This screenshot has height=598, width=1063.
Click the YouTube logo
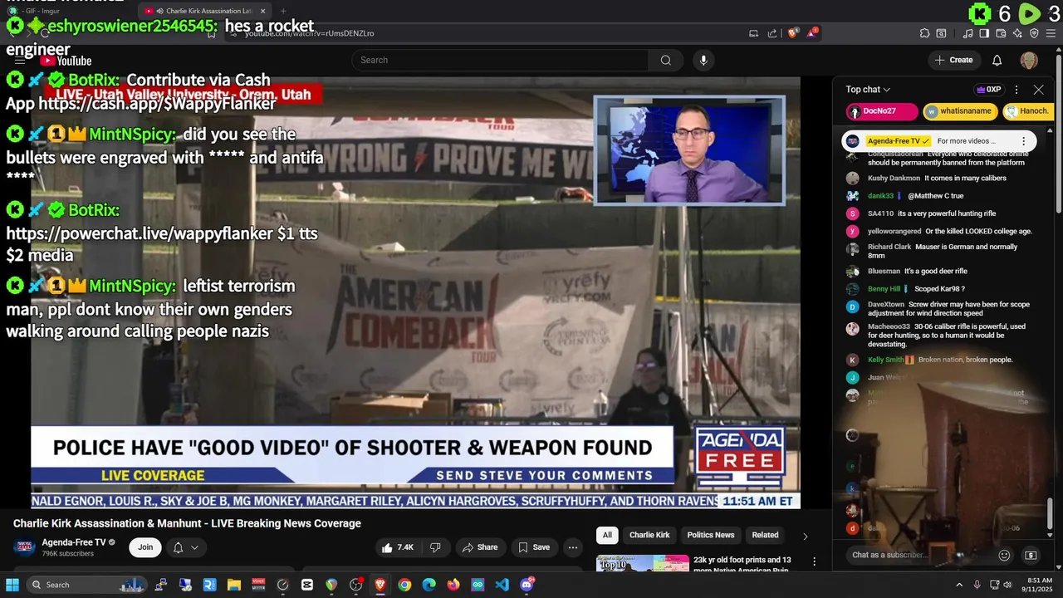pyautogui.click(x=66, y=61)
